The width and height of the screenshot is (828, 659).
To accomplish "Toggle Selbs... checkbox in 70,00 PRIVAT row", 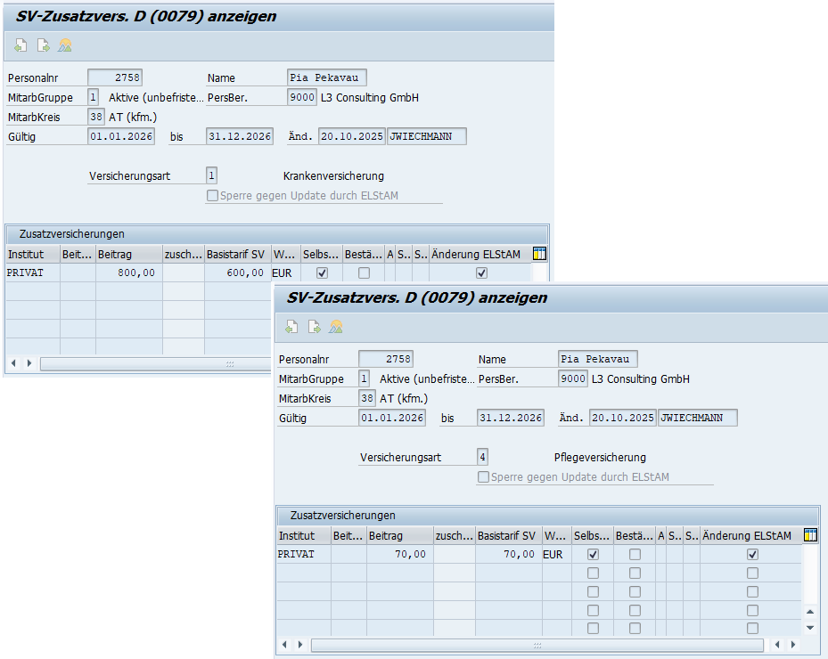I will click(x=594, y=554).
